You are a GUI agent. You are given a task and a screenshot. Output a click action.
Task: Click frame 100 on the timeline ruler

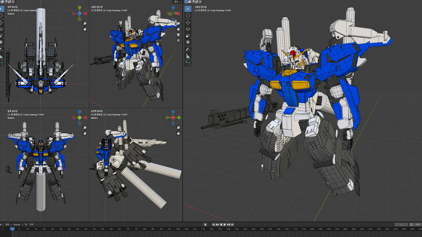(178, 229)
